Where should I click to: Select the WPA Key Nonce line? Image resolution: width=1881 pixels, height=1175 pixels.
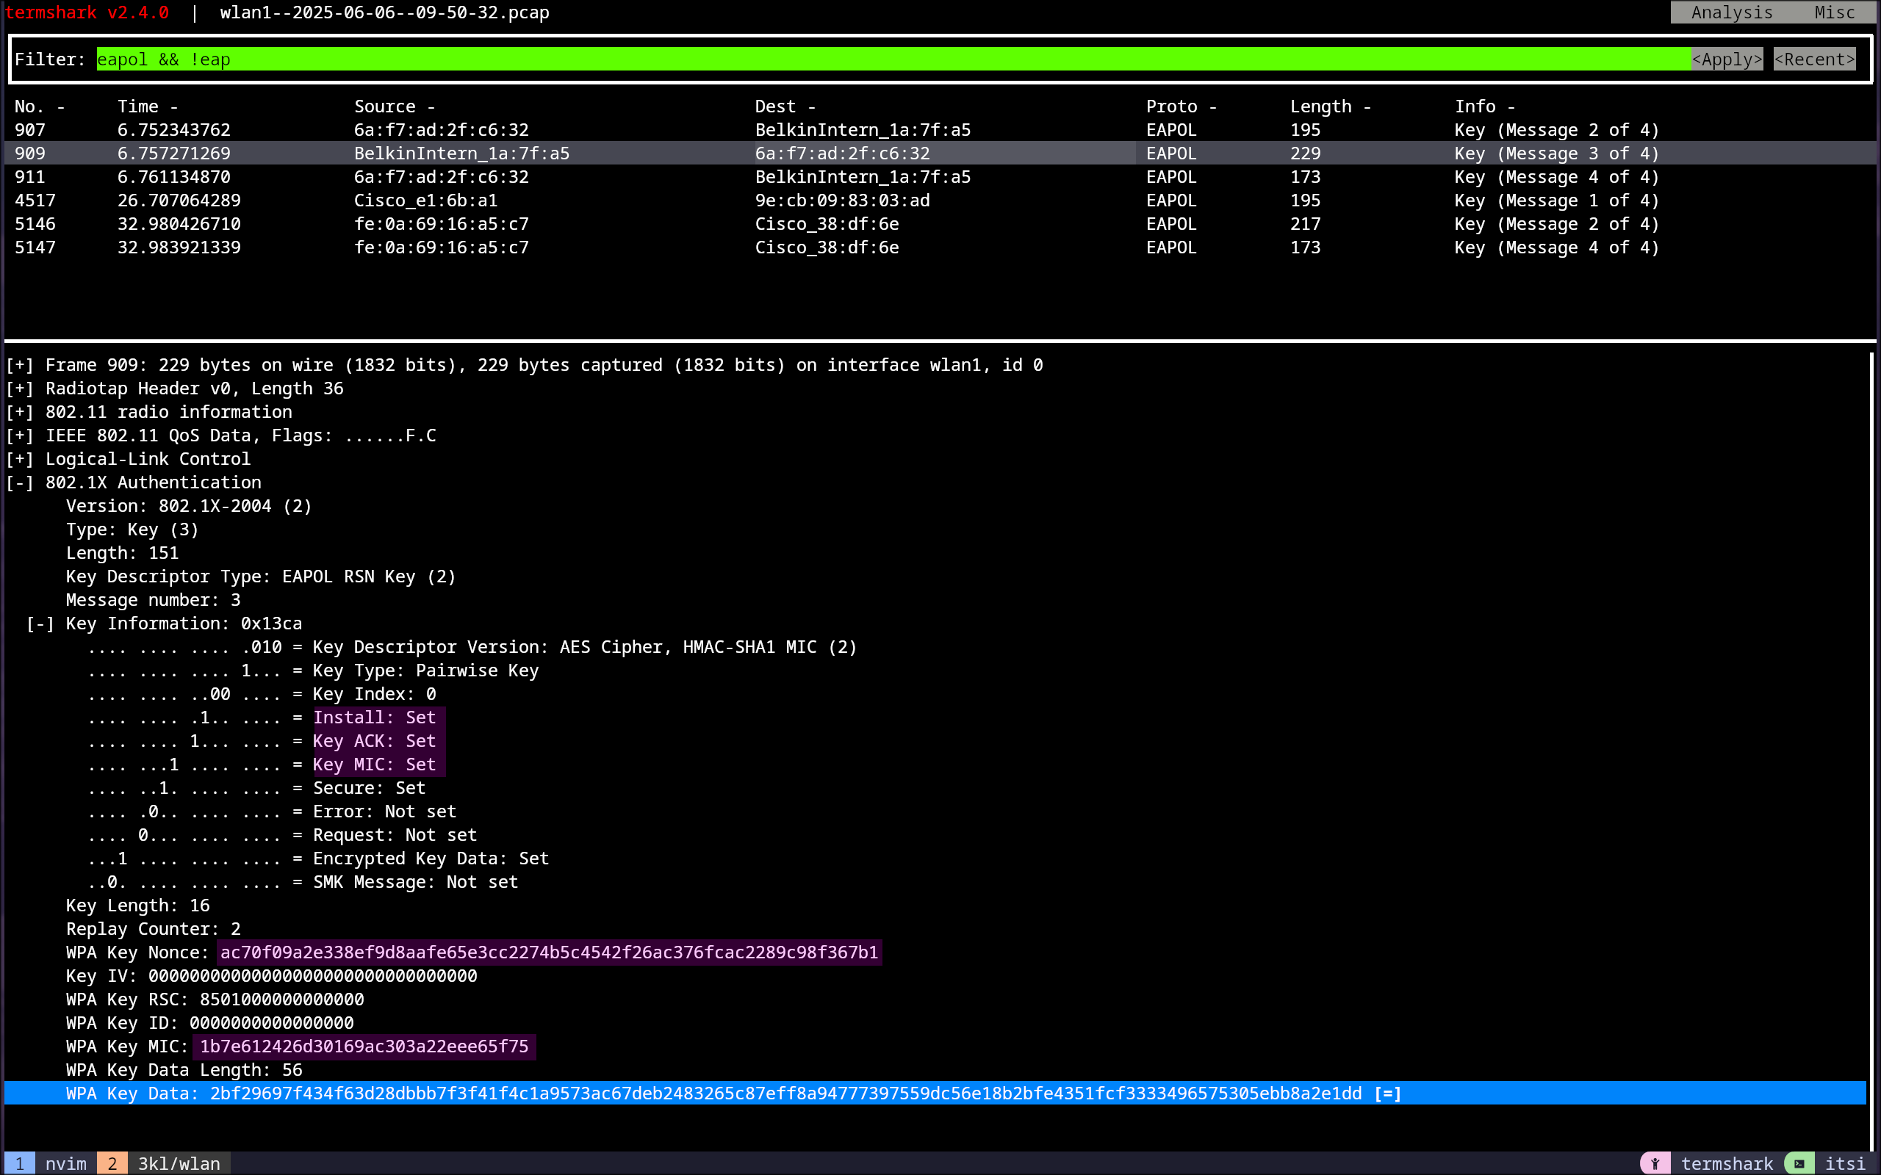(x=473, y=952)
